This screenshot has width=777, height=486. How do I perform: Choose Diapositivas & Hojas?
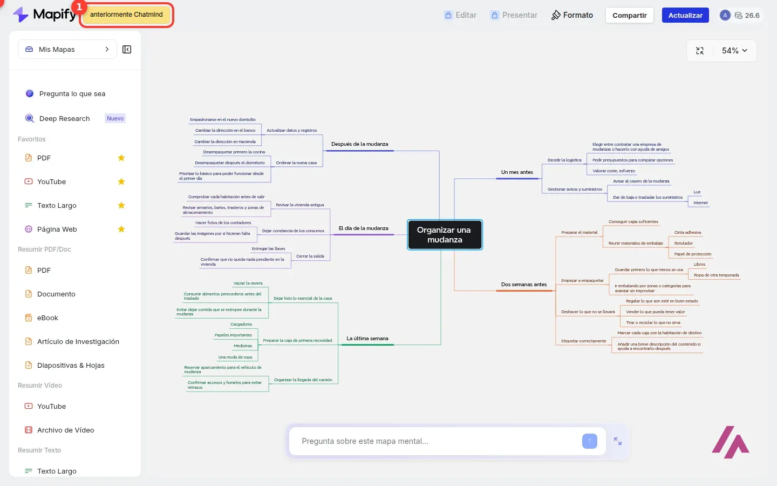(x=71, y=365)
